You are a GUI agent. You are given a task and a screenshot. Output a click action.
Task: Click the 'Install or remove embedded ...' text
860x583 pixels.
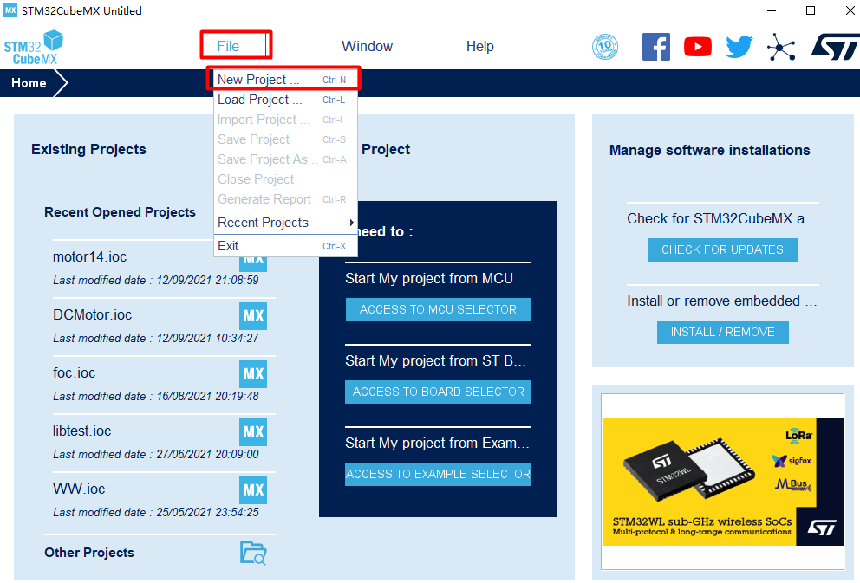click(x=722, y=301)
